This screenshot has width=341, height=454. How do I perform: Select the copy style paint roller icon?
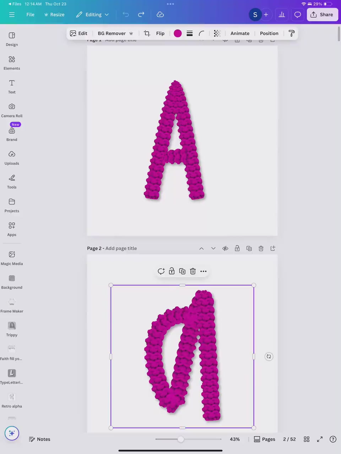(291, 33)
